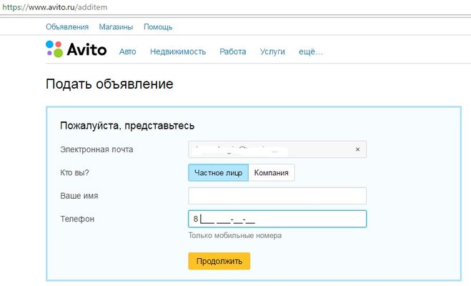Open the Помощь help link
Screen dimensions: 471x286
[158, 27]
